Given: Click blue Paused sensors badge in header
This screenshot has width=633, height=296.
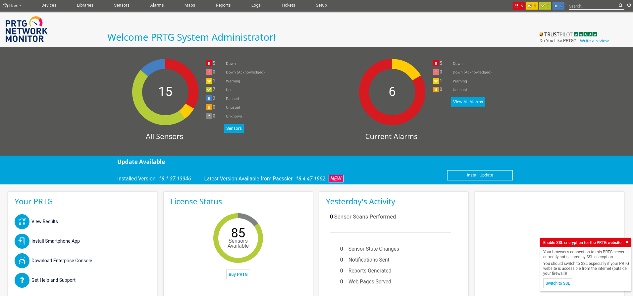Looking at the screenshot, I should coord(558,6).
